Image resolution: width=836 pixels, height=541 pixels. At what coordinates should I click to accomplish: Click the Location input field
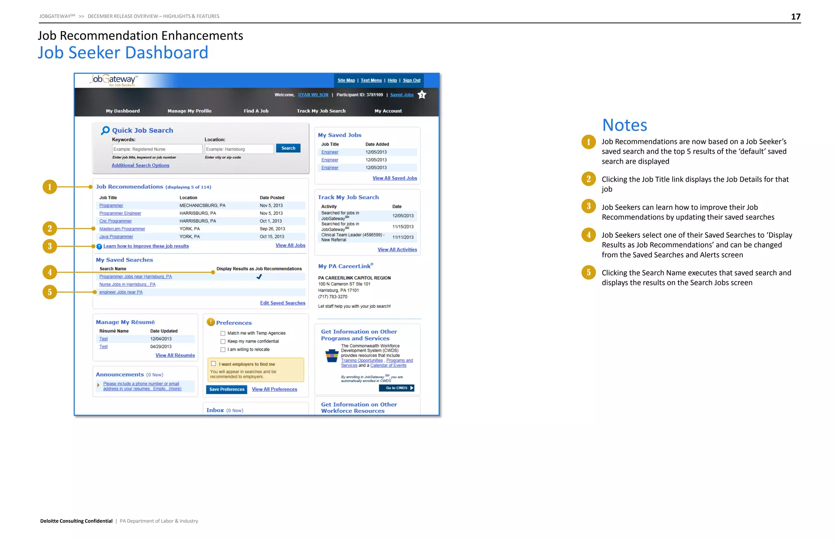[239, 149]
